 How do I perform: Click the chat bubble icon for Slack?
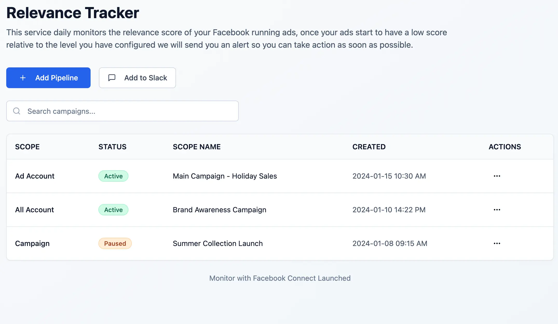tap(112, 78)
